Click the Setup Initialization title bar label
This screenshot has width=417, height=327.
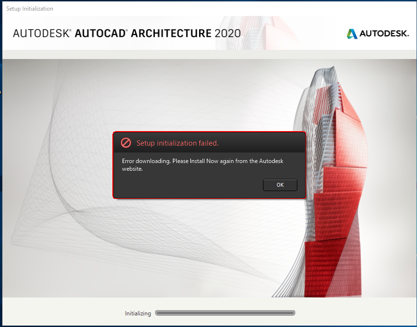click(30, 8)
